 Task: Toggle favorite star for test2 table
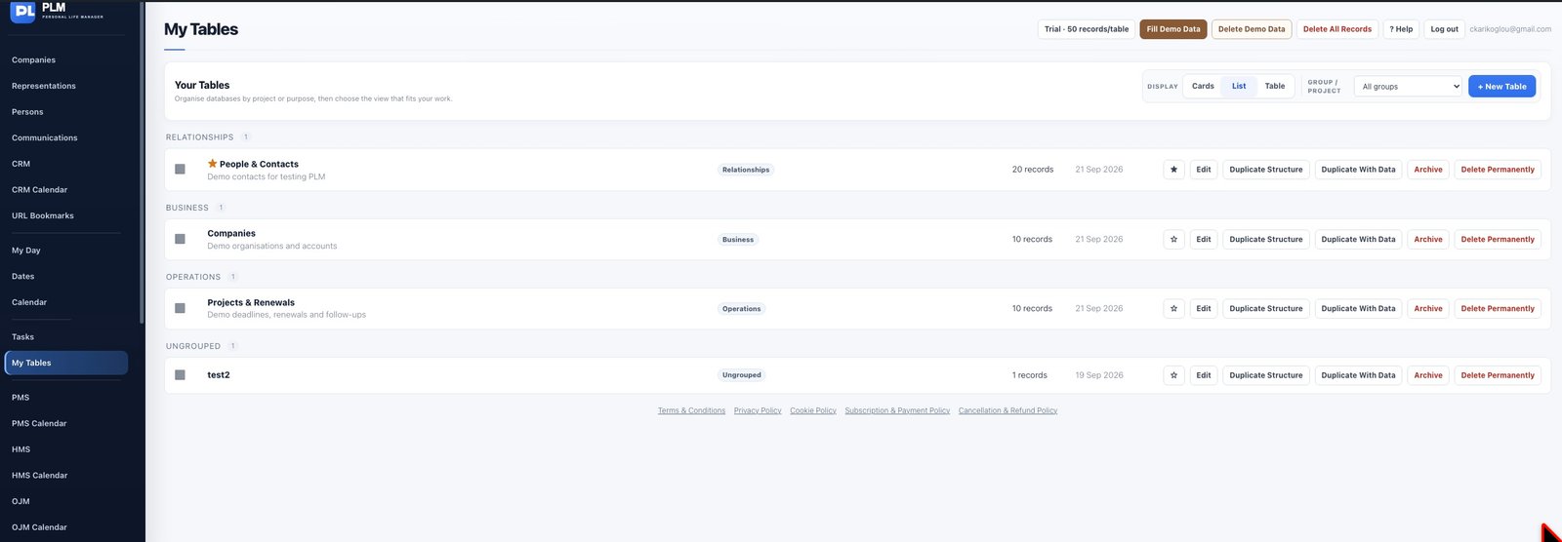point(1173,375)
